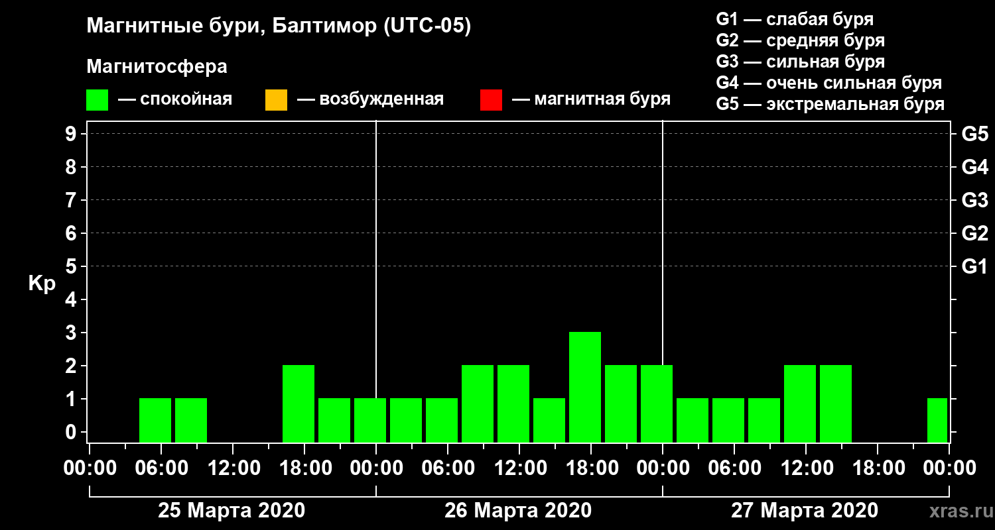Viewport: 995px width, 530px height.
Task: Click the '27 Марта 2020' date label
Action: point(805,511)
